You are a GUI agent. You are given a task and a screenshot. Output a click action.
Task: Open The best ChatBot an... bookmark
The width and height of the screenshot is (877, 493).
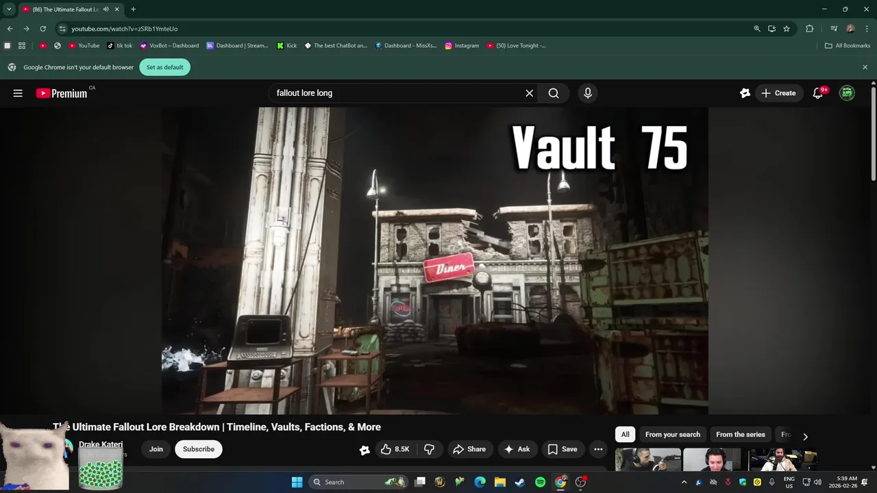click(336, 46)
